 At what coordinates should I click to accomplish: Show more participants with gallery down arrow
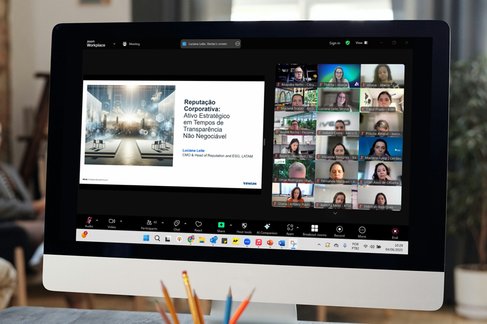pos(335,213)
